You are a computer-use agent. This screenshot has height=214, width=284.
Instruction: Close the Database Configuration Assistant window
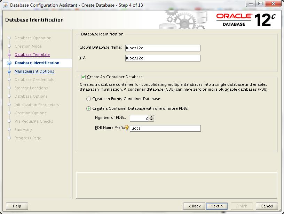coord(273,4)
